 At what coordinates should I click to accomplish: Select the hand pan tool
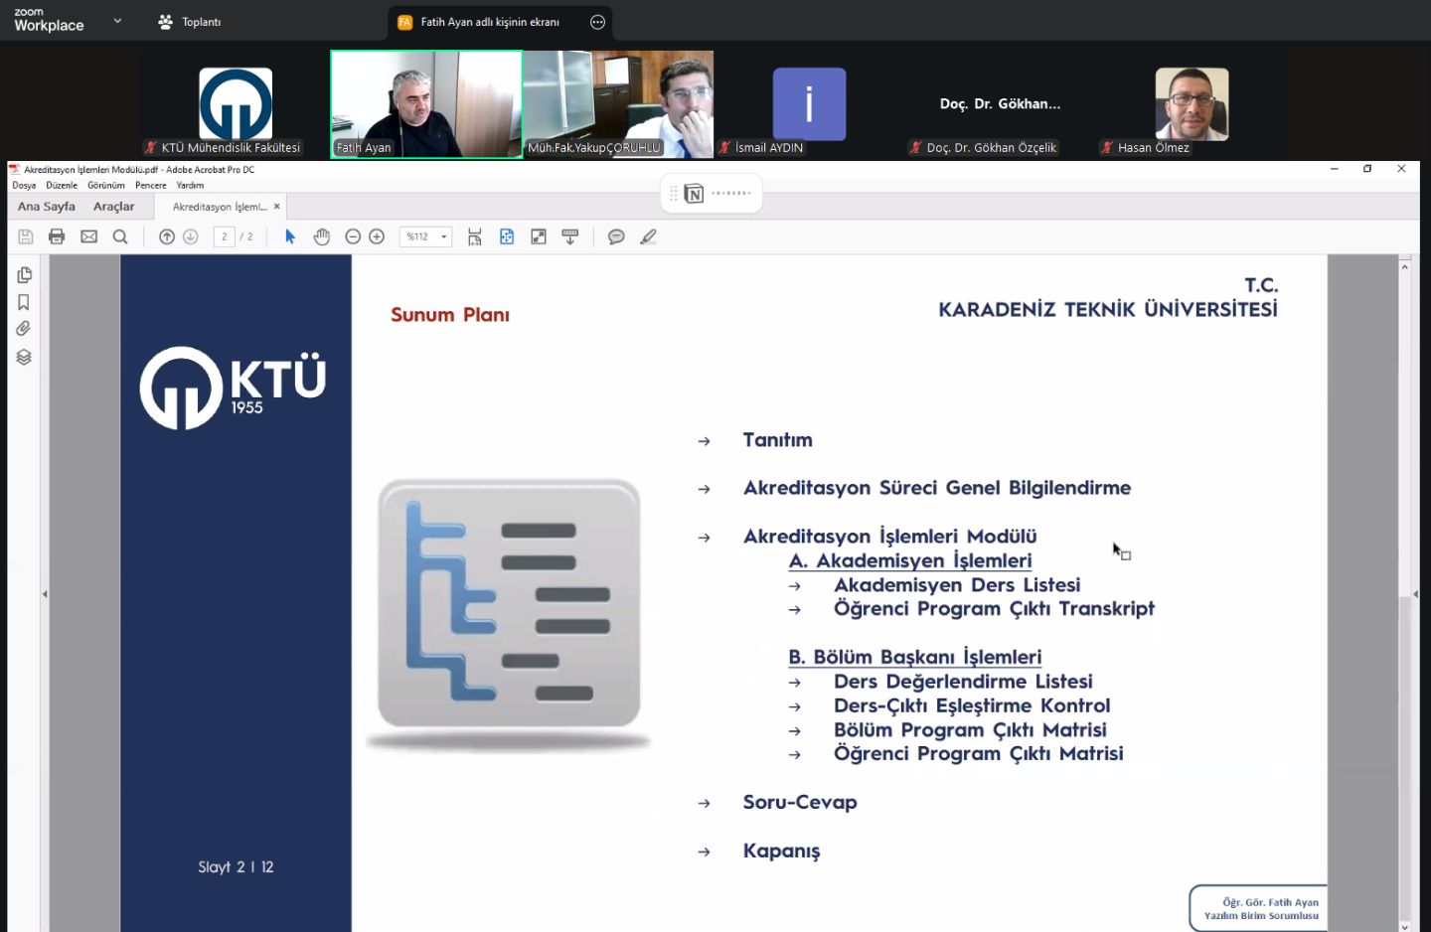[x=321, y=236]
